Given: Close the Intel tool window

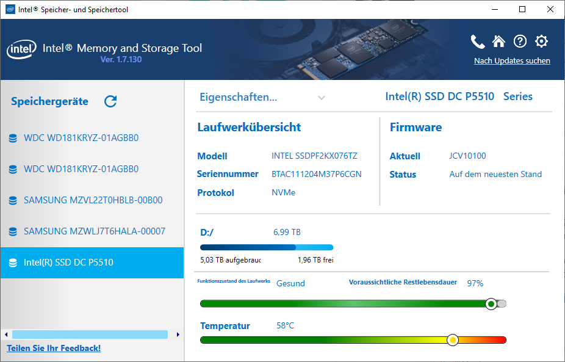Looking at the screenshot, I should tap(550, 9).
